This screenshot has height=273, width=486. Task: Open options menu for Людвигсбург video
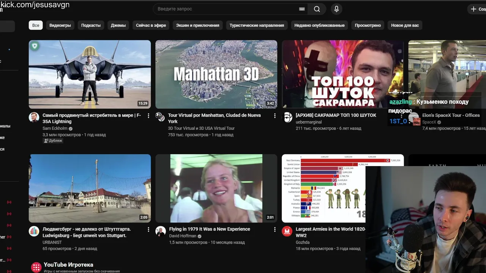pyautogui.click(x=148, y=229)
